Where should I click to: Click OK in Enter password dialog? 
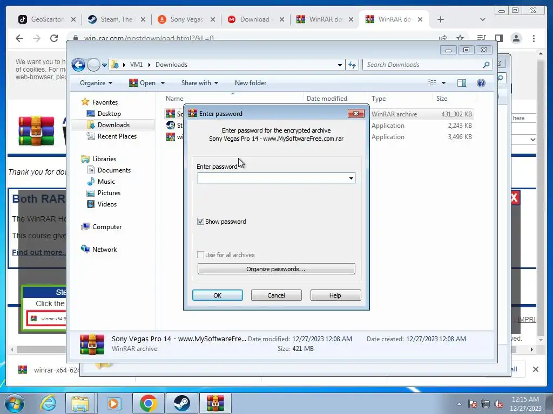tap(217, 295)
